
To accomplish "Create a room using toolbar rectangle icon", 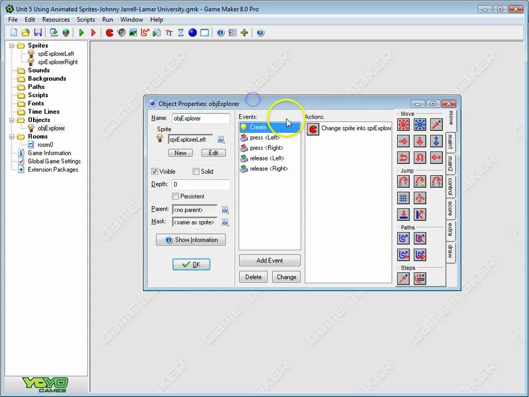I will pyautogui.click(x=204, y=33).
